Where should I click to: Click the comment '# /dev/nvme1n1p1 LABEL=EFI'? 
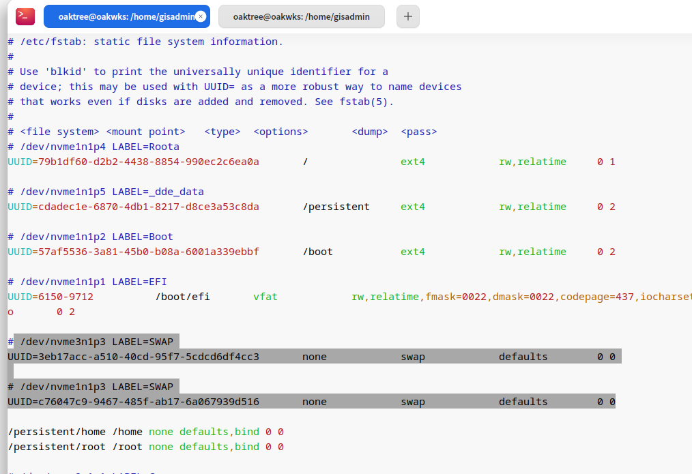coord(87,282)
